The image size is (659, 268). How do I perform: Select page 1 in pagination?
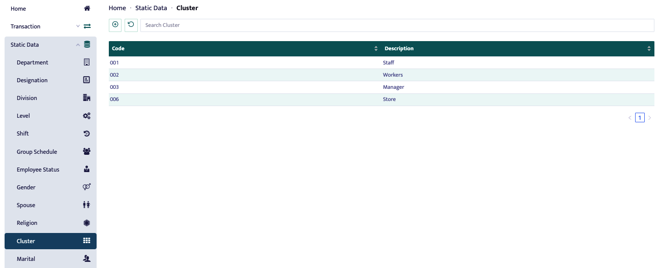(640, 118)
